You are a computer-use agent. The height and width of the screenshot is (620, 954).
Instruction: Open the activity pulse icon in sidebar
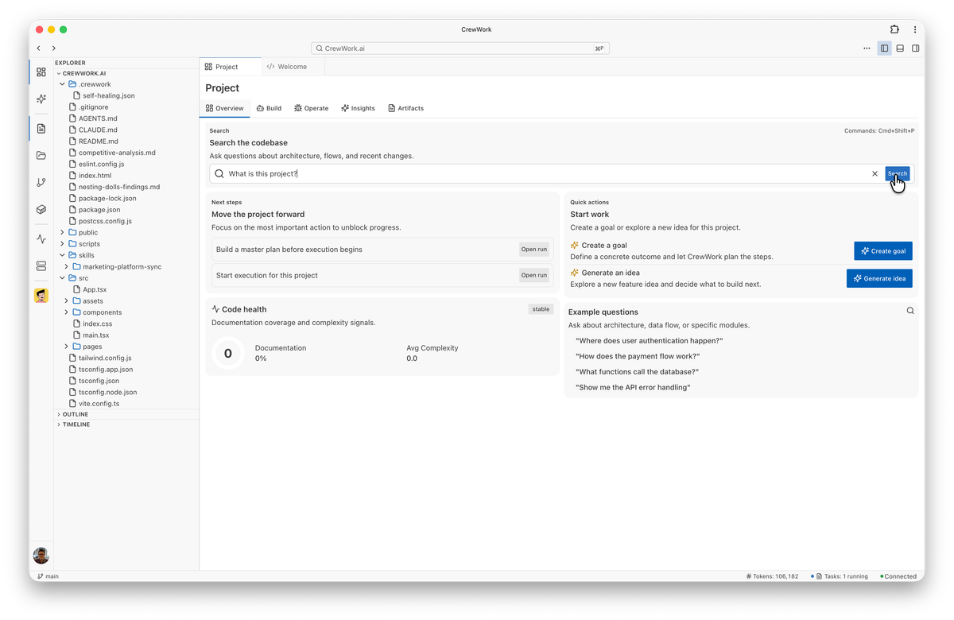coord(41,238)
